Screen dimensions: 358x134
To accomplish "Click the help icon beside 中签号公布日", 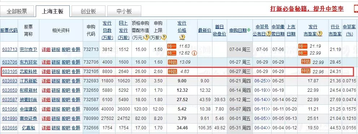I will [x=268, y=34].
